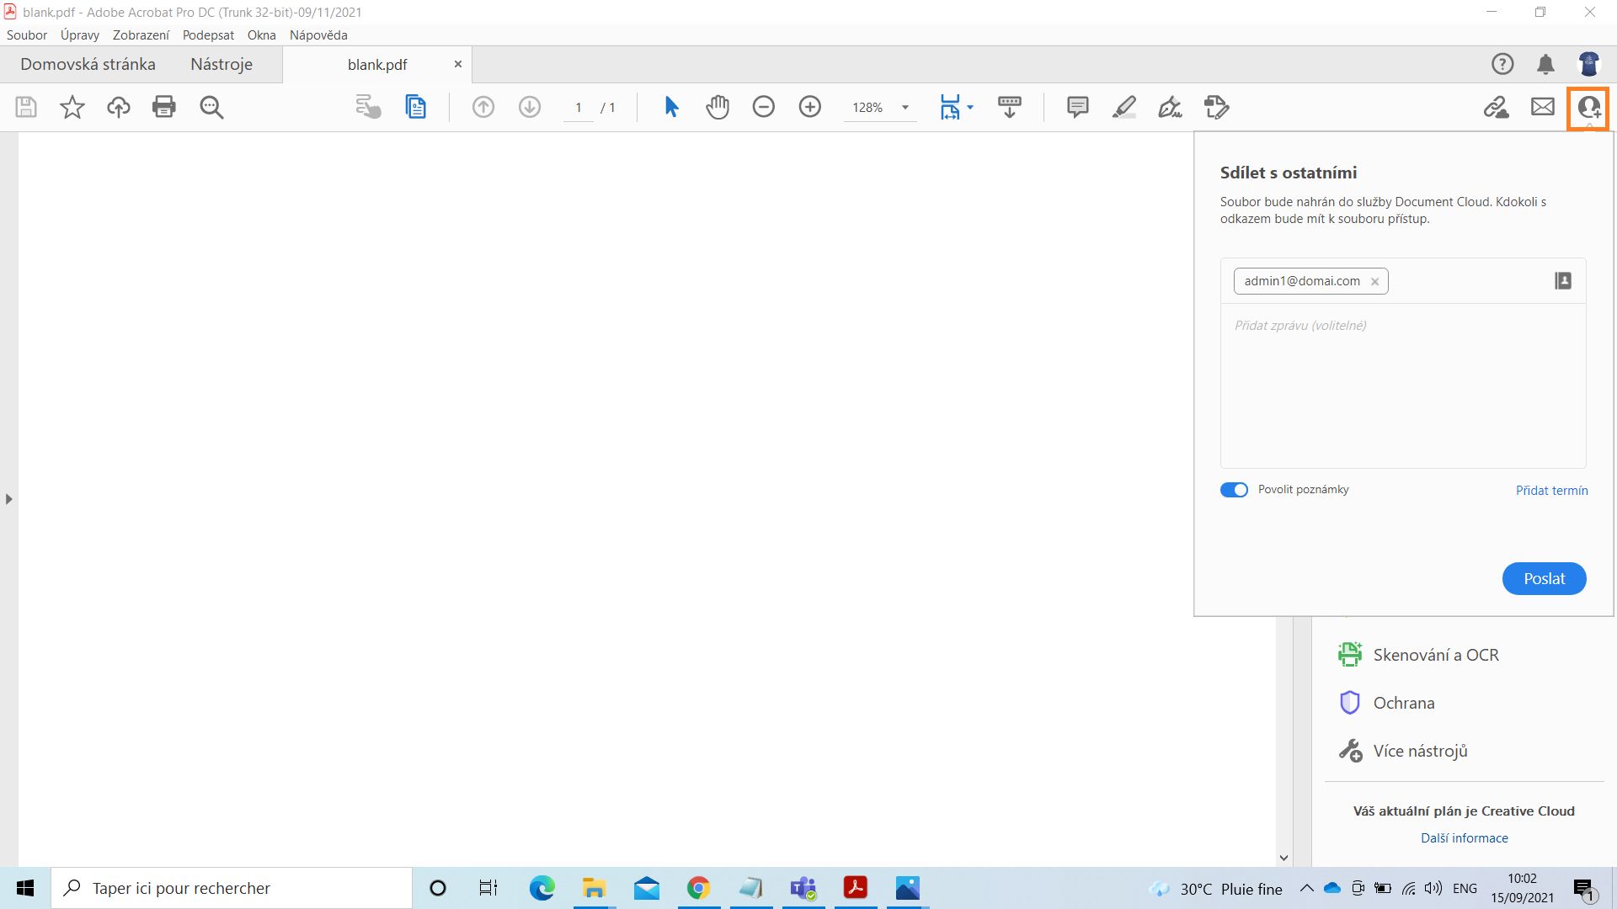Click the optional message text field

pyautogui.click(x=1402, y=383)
